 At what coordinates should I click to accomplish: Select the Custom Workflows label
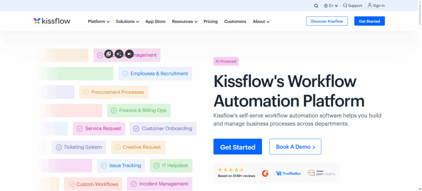coord(97,184)
